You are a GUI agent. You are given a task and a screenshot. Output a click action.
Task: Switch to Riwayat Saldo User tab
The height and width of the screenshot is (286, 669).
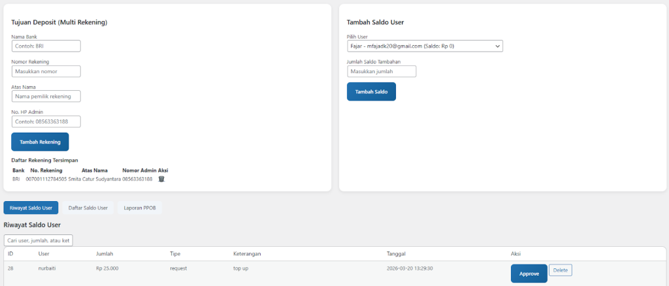31,208
